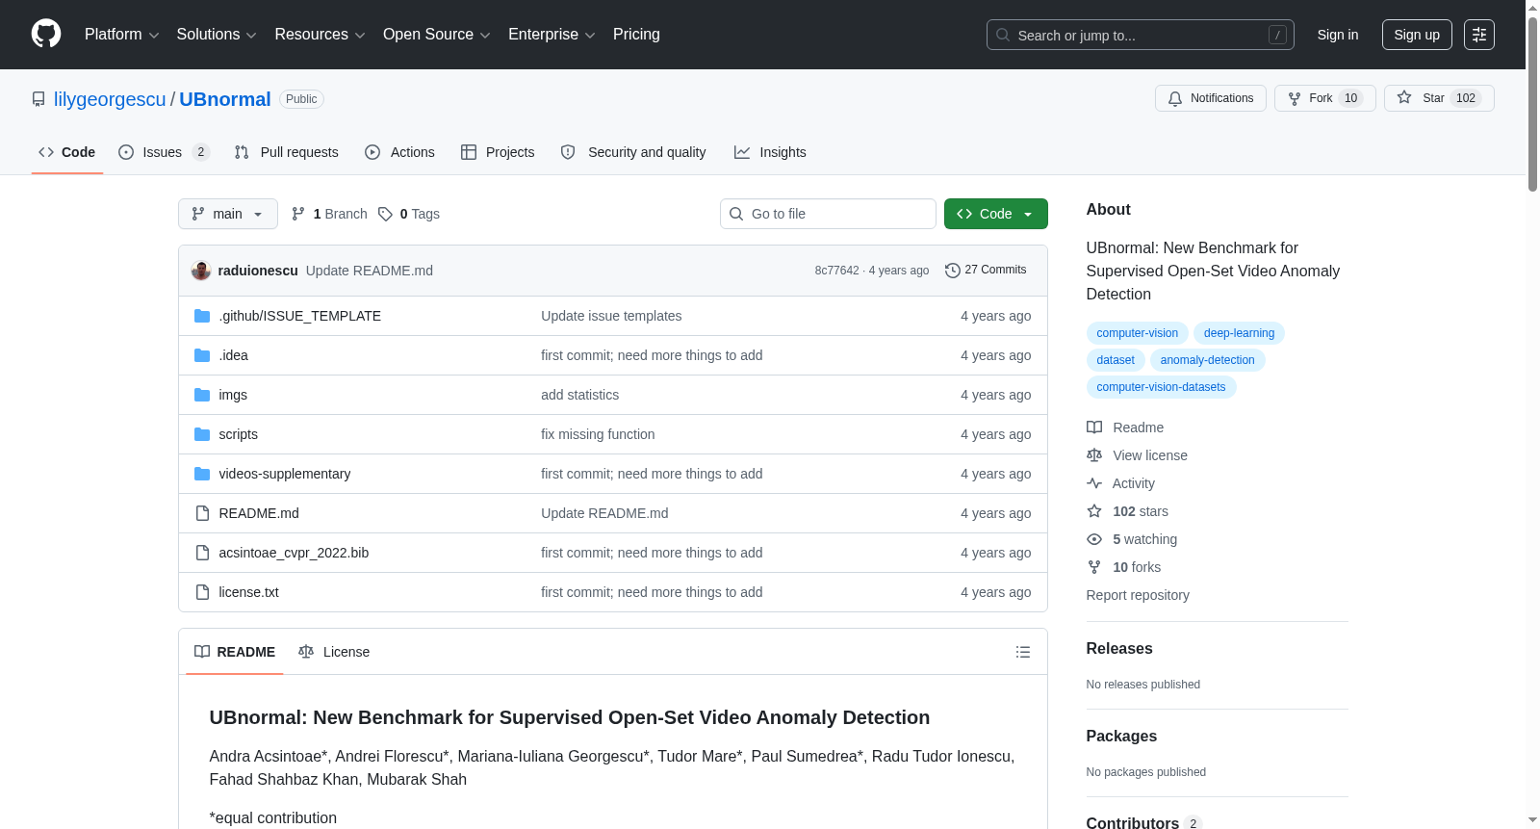Switch to the Insights tab

coord(770,152)
